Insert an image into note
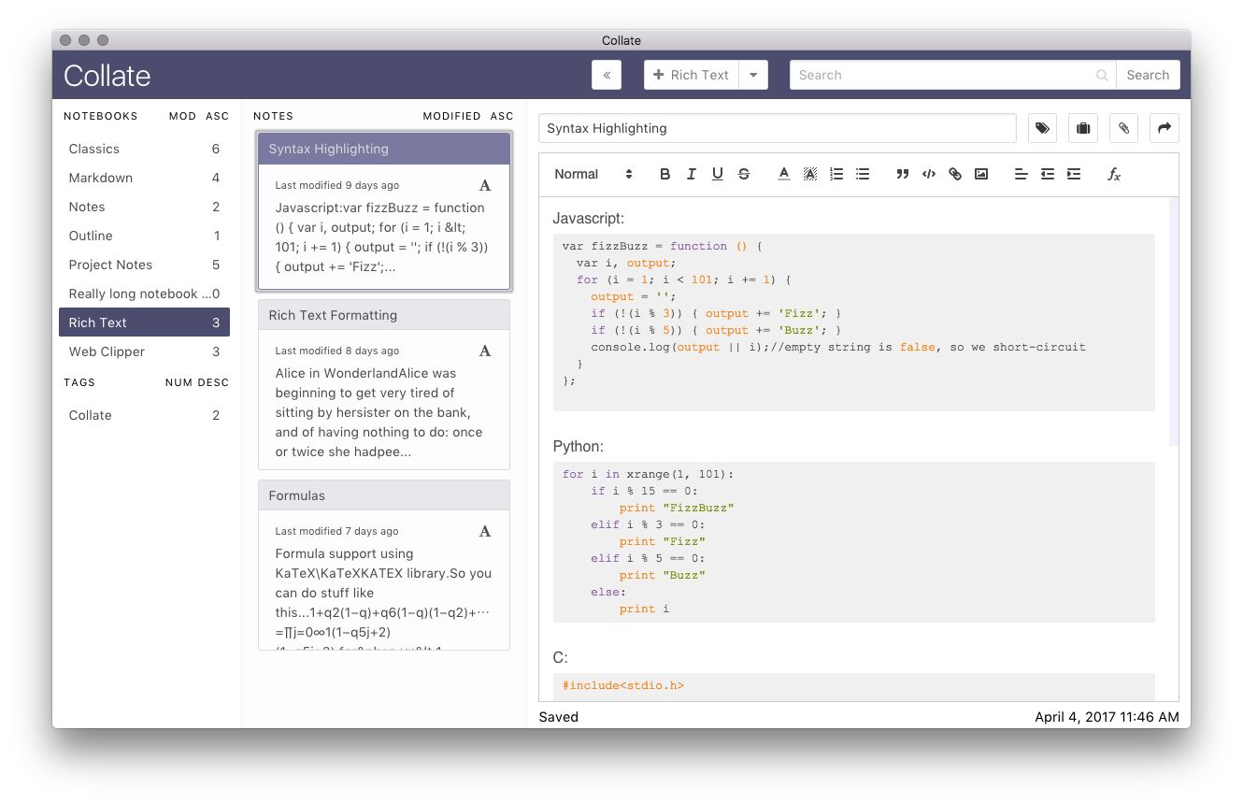This screenshot has height=803, width=1243. [x=980, y=174]
